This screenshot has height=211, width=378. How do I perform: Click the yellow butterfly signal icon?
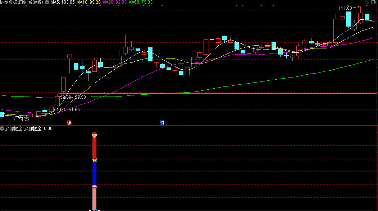[95, 160]
